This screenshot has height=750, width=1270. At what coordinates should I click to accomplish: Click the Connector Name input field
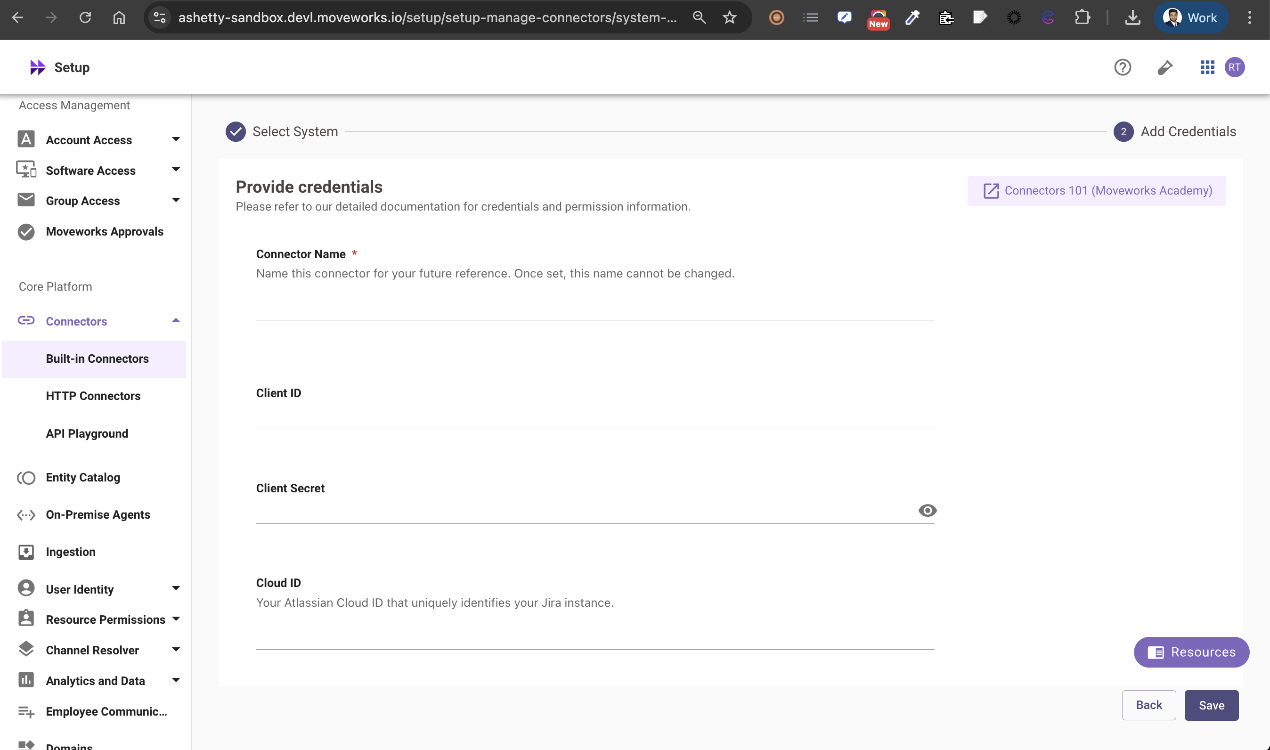tap(595, 306)
